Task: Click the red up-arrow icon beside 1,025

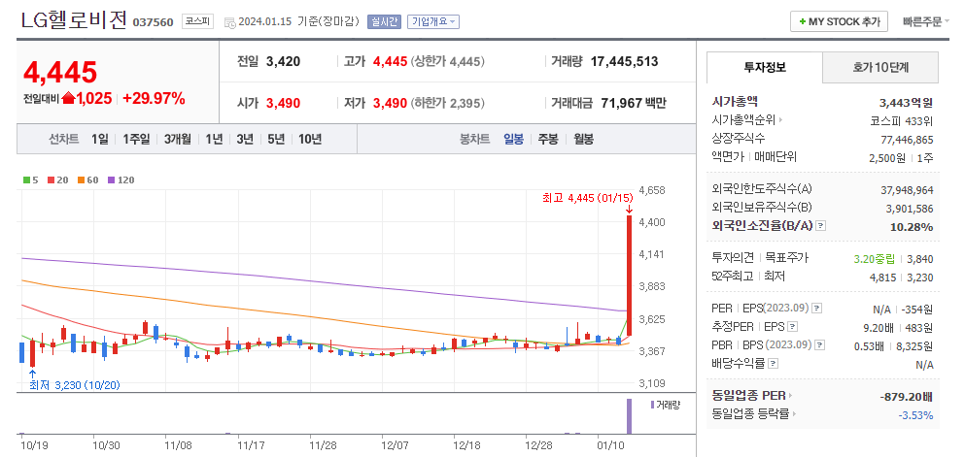Action: tap(68, 98)
